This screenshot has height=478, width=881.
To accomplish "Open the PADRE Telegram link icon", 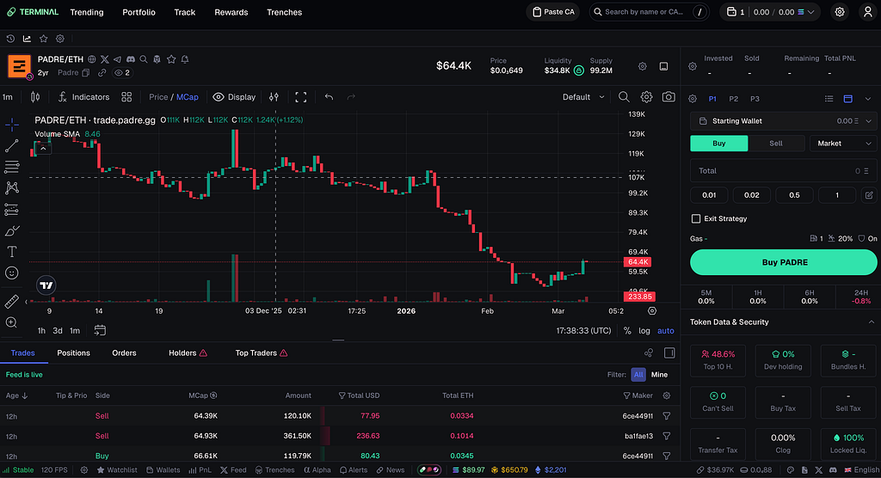I will pyautogui.click(x=117, y=59).
